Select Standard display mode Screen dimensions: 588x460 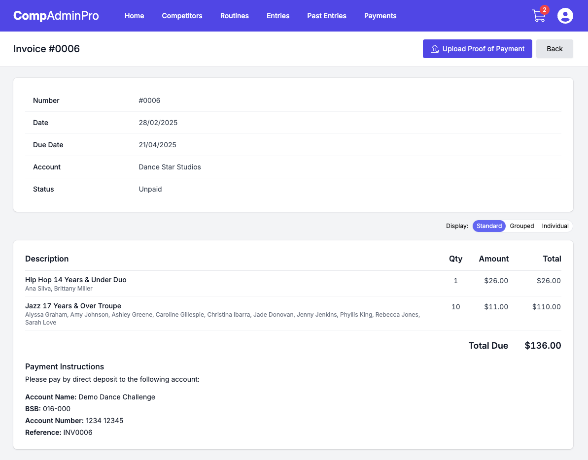tap(489, 226)
